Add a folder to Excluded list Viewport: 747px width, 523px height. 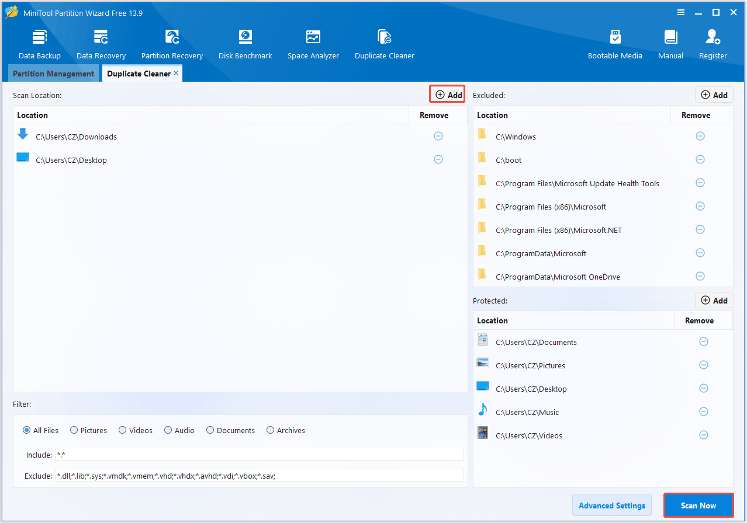(714, 95)
